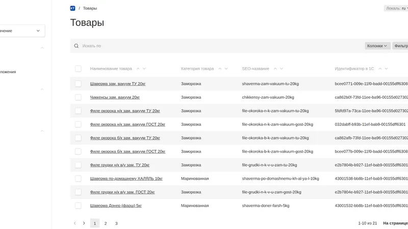This screenshot has width=408, height=229.
Task: Open page 1 in pagination
Action: coord(95,223)
